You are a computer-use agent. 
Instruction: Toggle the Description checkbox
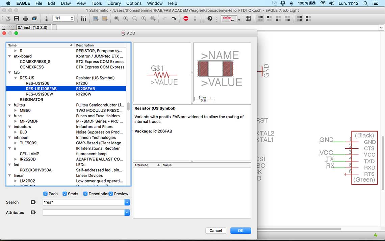coord(85,194)
